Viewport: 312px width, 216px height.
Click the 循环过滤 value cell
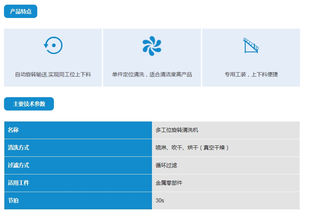(226, 165)
